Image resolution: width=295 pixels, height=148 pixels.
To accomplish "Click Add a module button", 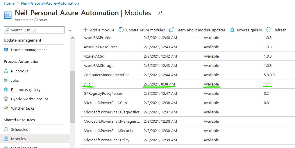I will [x=99, y=30].
